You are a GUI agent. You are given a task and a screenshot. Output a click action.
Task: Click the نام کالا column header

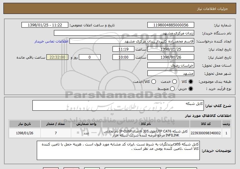pos(146,124)
